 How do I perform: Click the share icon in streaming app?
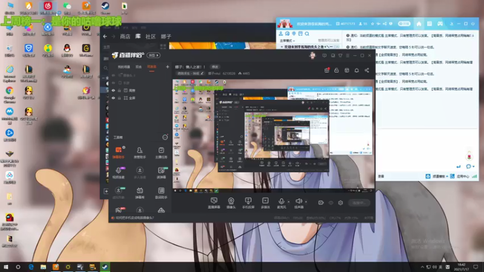pyautogui.click(x=367, y=70)
